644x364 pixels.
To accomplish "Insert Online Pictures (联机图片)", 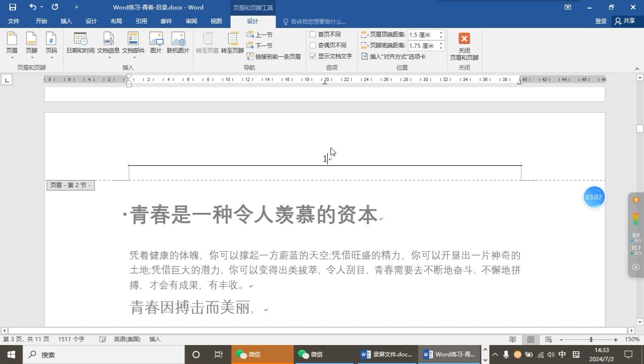I will [x=178, y=43].
